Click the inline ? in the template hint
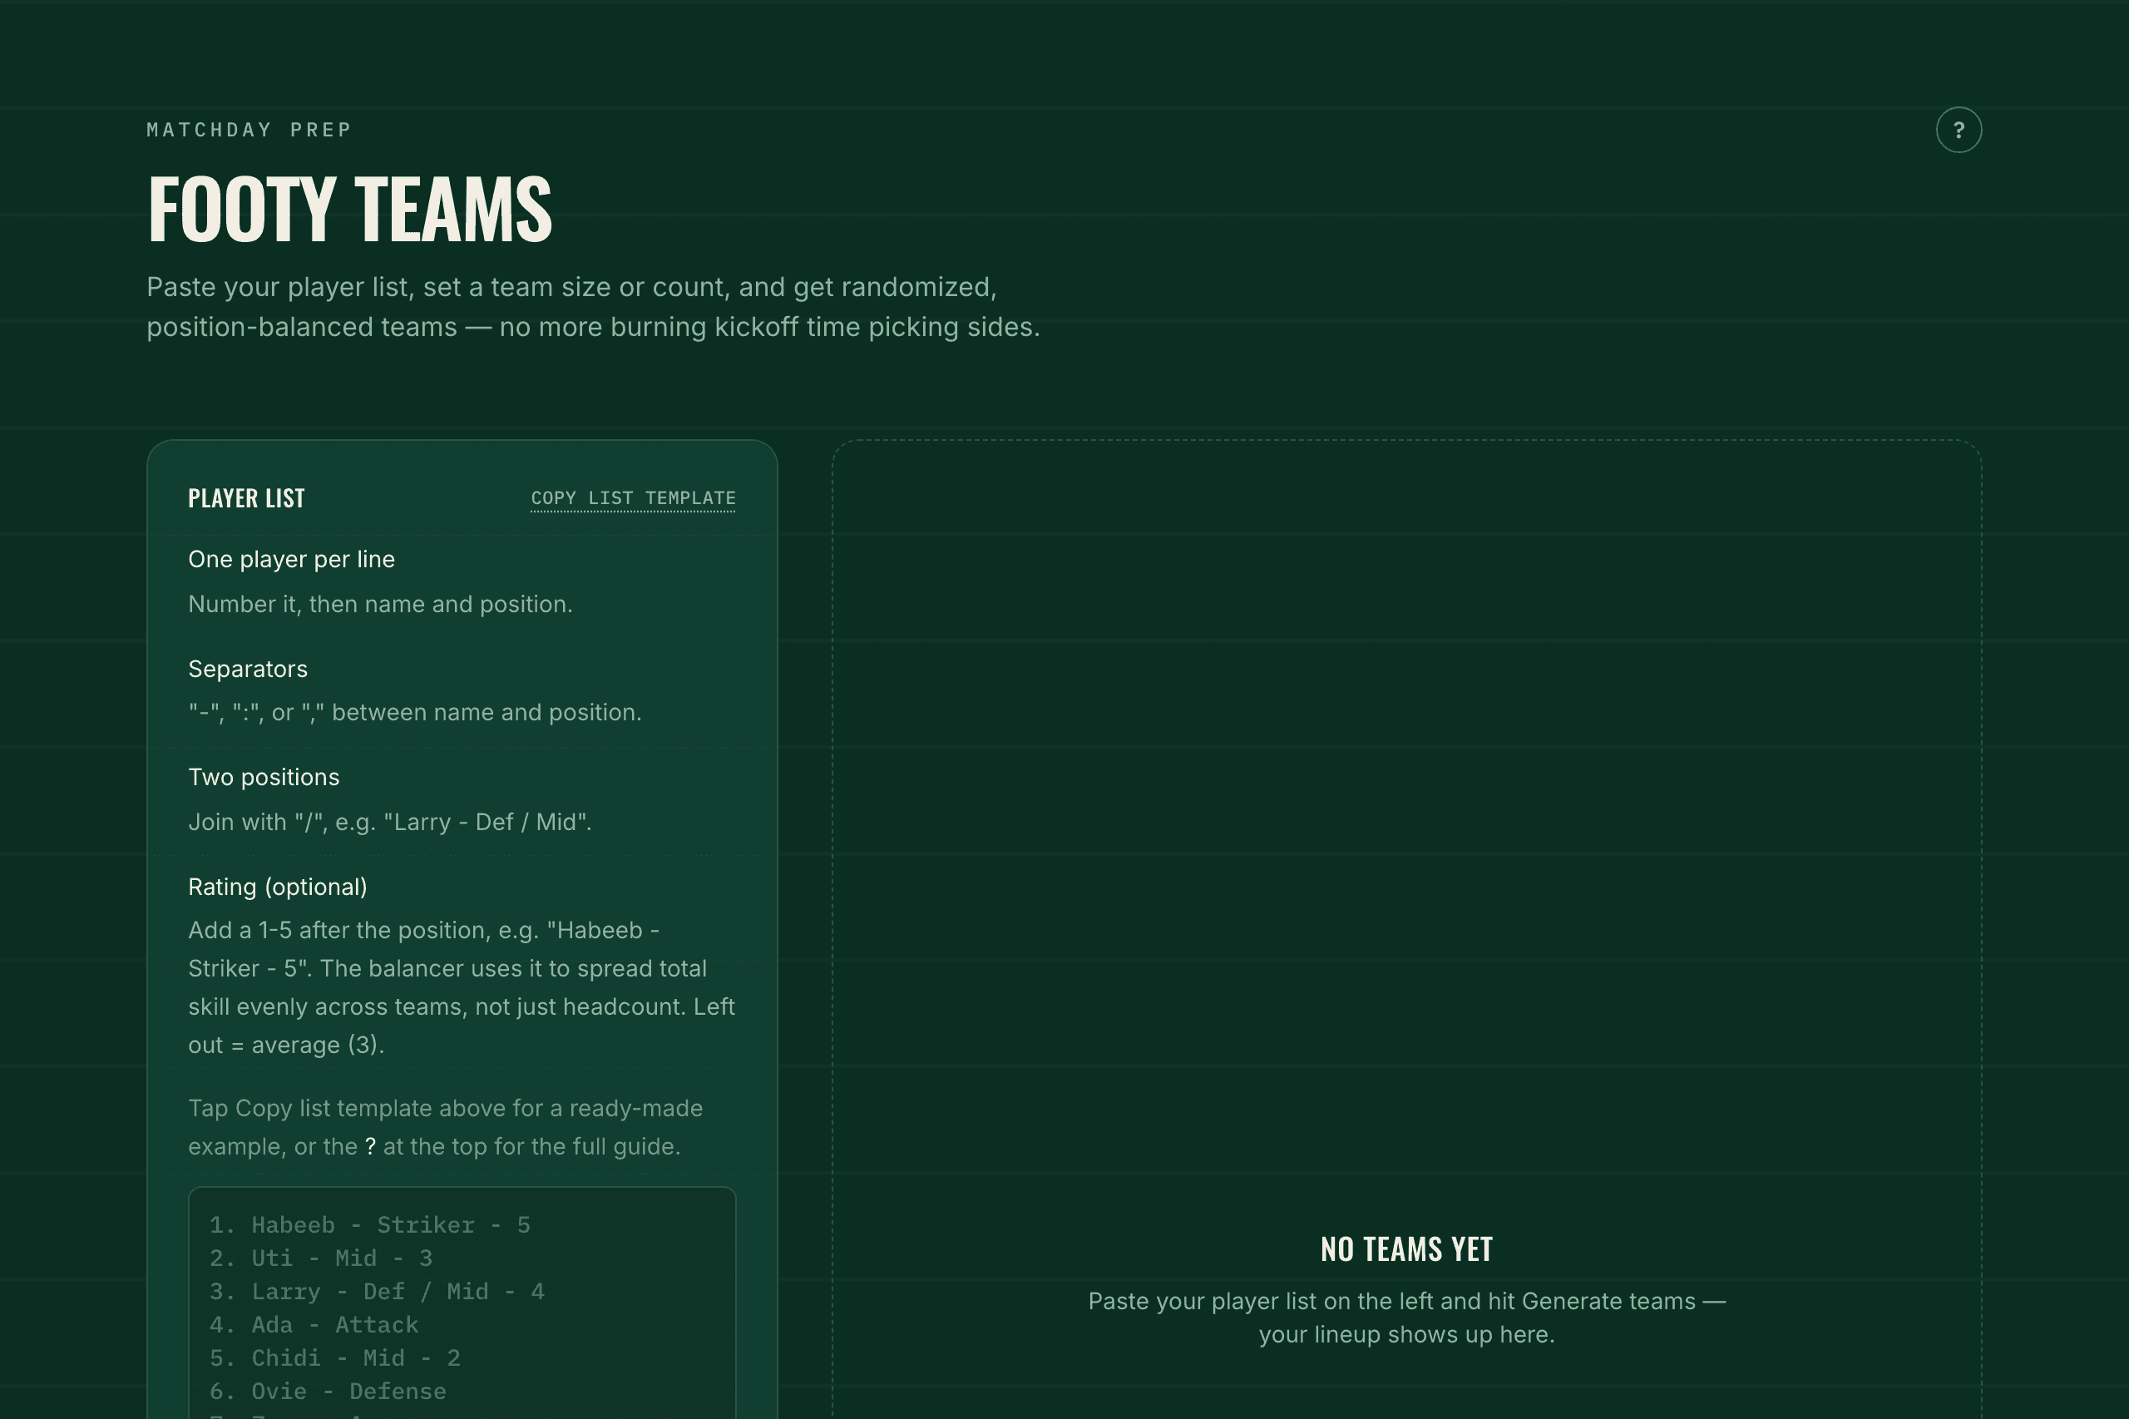The width and height of the screenshot is (2129, 1419). pyautogui.click(x=370, y=1147)
